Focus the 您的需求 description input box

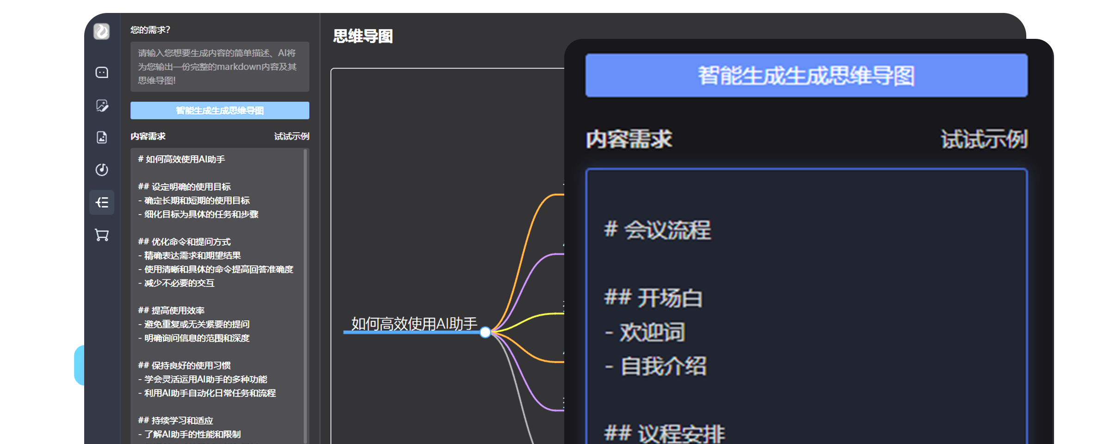220,67
